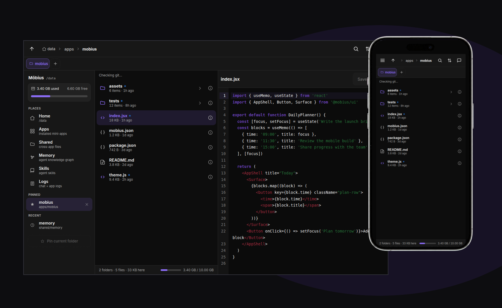
Task: Show info for tests folder on phone
Action: coord(459,104)
